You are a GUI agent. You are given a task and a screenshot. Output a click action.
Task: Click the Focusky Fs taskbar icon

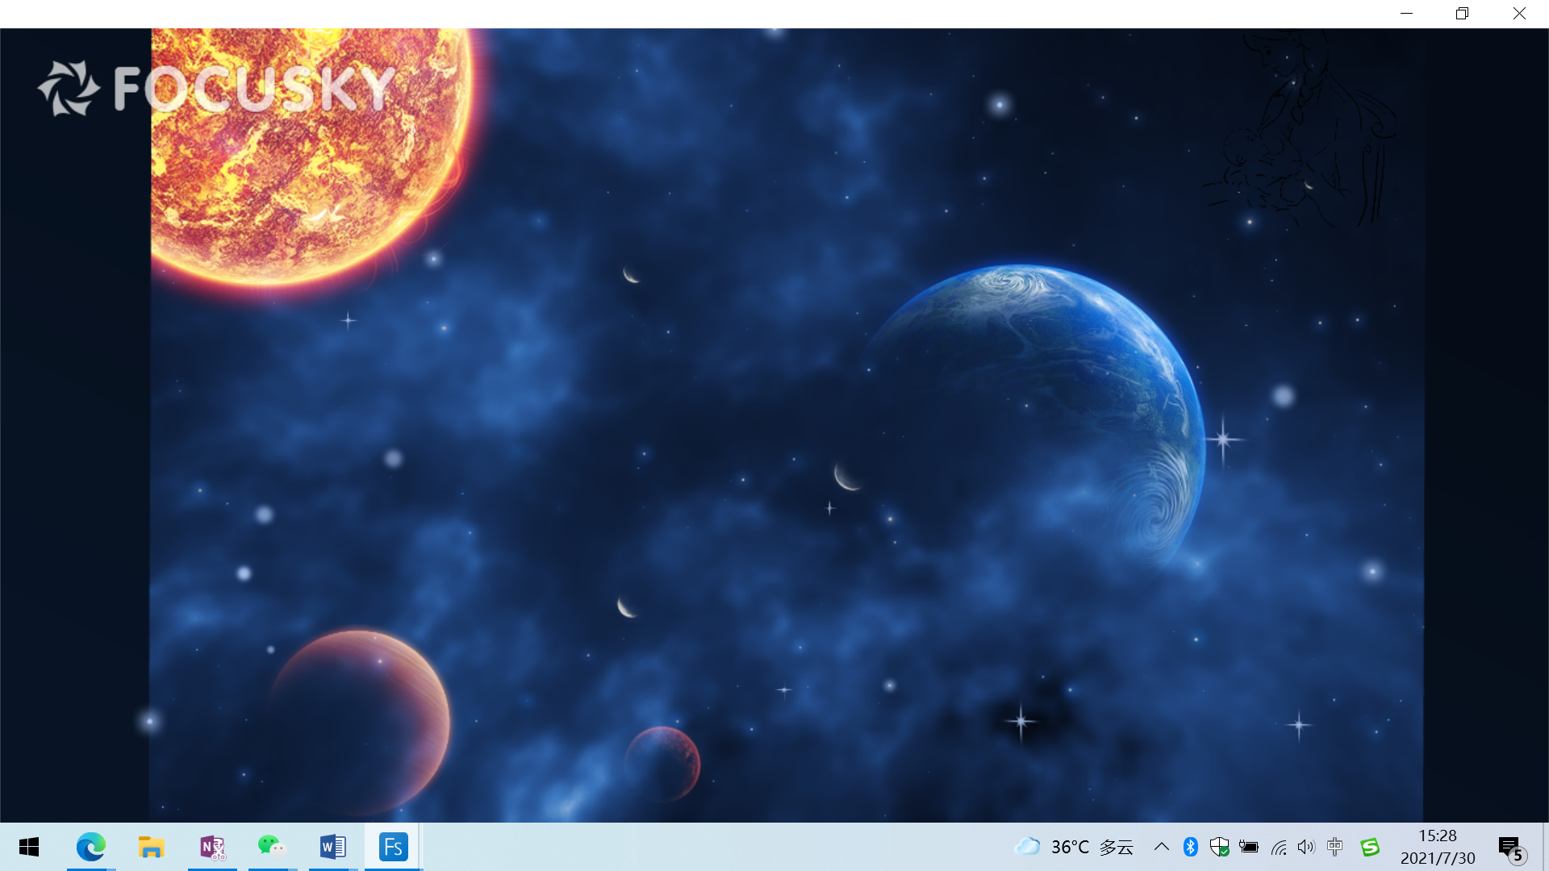click(x=393, y=847)
